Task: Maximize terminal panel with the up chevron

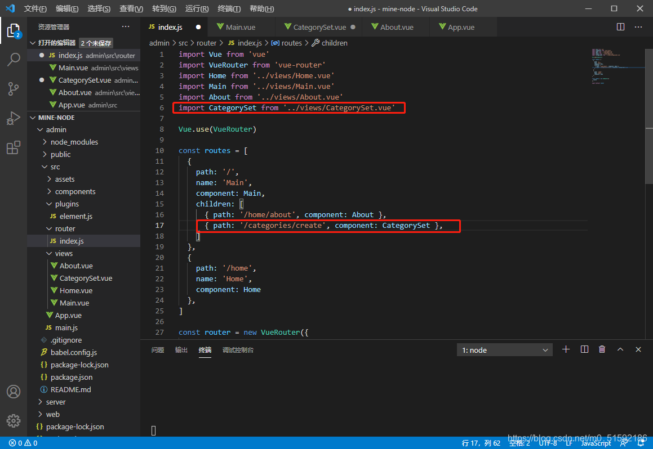Action: (620, 349)
